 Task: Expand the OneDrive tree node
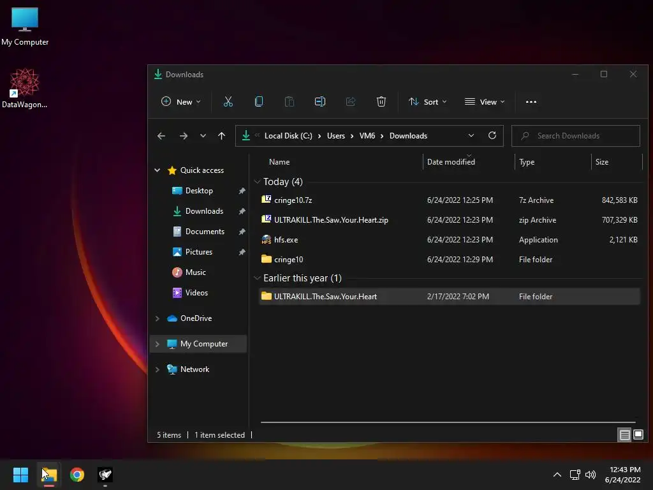coord(158,318)
